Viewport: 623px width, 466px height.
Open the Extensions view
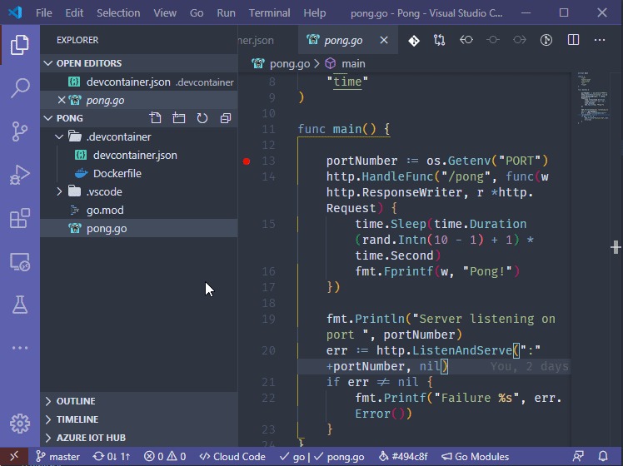(x=19, y=218)
